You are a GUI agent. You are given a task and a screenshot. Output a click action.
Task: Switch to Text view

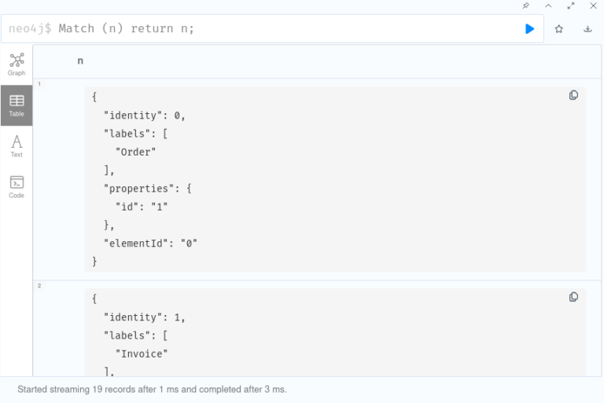(x=17, y=146)
